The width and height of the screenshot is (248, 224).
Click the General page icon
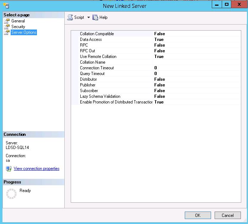coord(7,21)
